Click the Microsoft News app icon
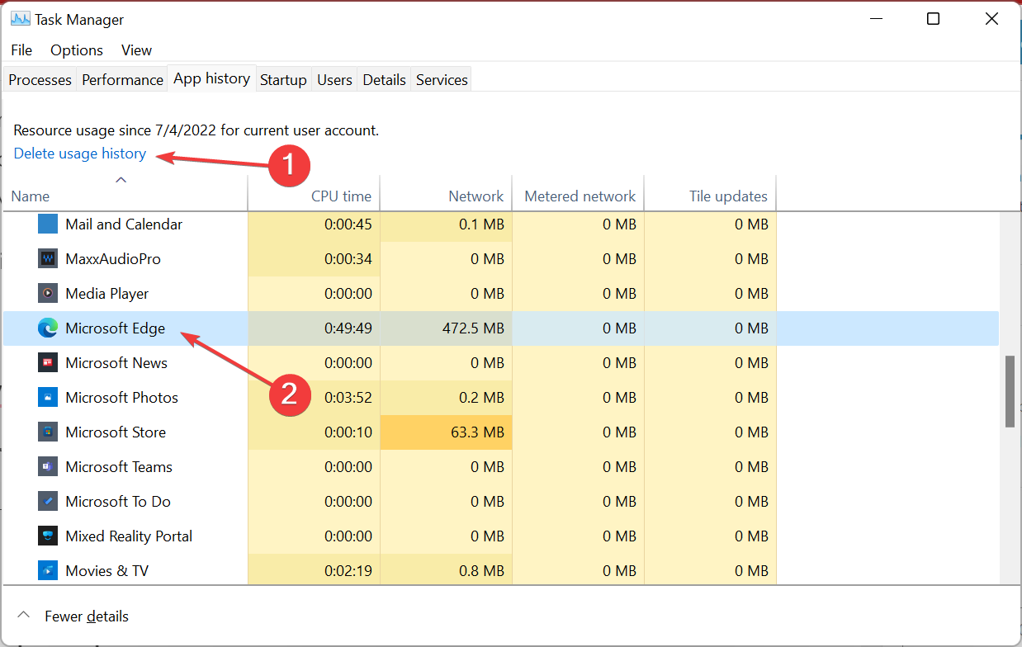The width and height of the screenshot is (1022, 647). pyautogui.click(x=48, y=362)
